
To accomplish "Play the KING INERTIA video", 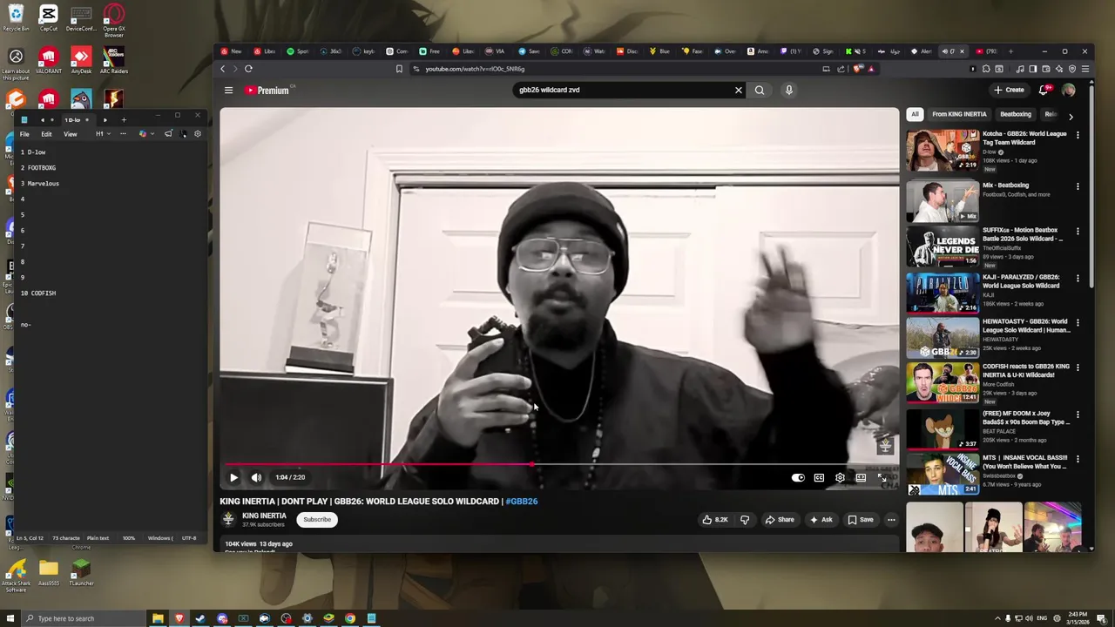I will click(233, 477).
